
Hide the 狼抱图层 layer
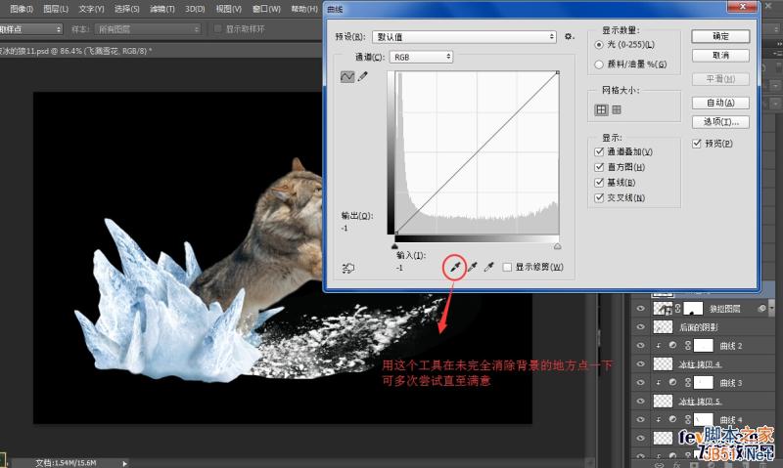pyautogui.click(x=641, y=309)
